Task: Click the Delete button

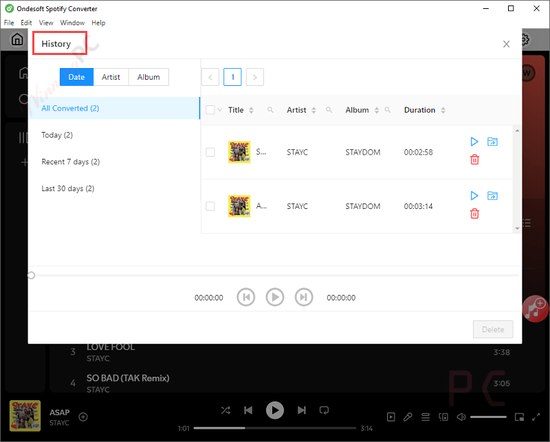Action: pyautogui.click(x=493, y=329)
